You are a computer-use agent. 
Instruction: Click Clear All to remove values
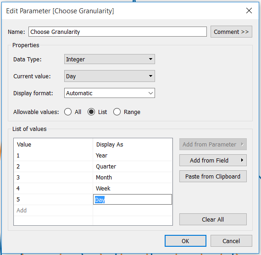(x=213, y=219)
